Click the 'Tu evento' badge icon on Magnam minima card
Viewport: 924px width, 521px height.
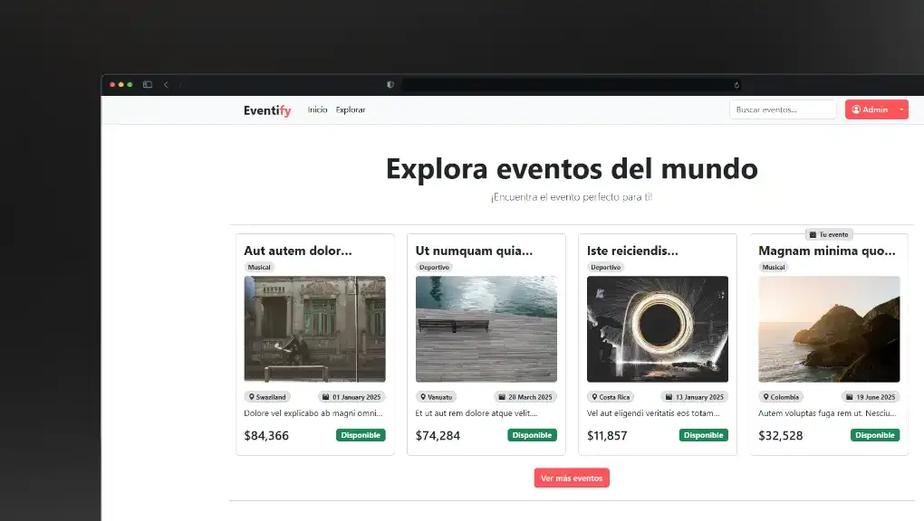coord(813,234)
